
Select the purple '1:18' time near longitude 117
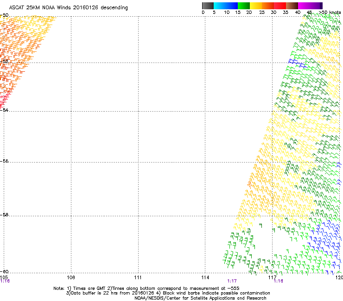click(x=278, y=281)
